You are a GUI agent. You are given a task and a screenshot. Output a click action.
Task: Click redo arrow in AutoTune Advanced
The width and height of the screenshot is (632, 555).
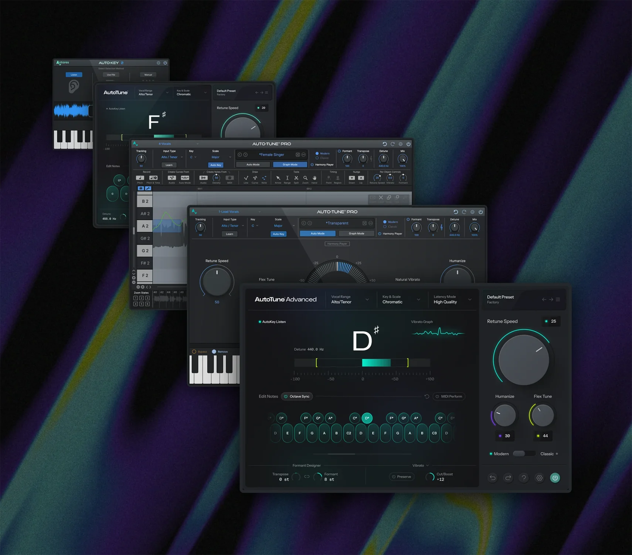pos(508,478)
